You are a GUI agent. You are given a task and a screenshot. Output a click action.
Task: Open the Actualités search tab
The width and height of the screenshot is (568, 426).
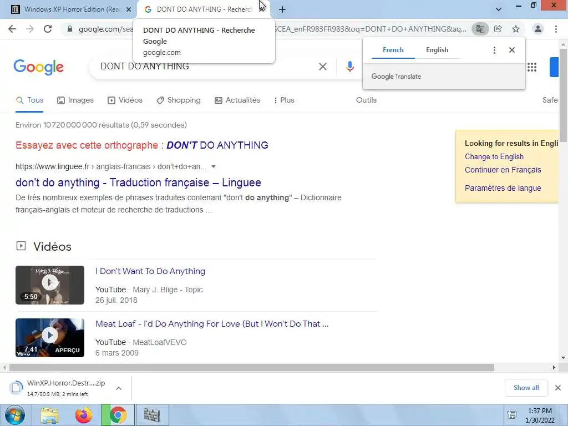coord(237,100)
